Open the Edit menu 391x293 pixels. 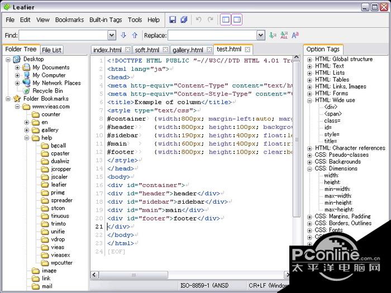pyautogui.click(x=25, y=20)
